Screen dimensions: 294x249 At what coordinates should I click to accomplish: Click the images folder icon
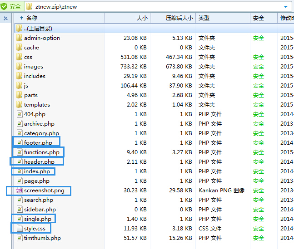tap(19, 67)
